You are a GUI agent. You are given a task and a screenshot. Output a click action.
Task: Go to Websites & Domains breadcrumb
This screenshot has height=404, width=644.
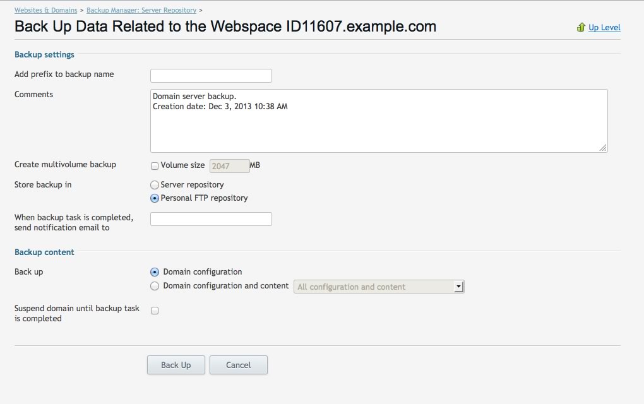[x=46, y=10]
